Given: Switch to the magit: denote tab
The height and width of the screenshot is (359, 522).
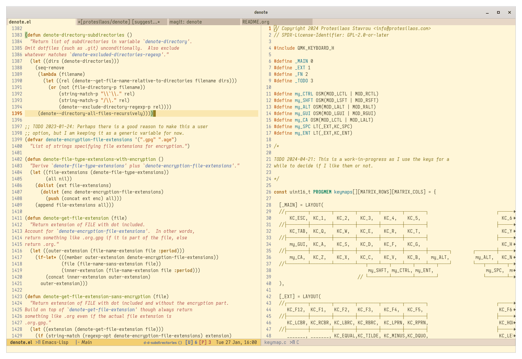Looking at the screenshot, I should click(x=185, y=22).
